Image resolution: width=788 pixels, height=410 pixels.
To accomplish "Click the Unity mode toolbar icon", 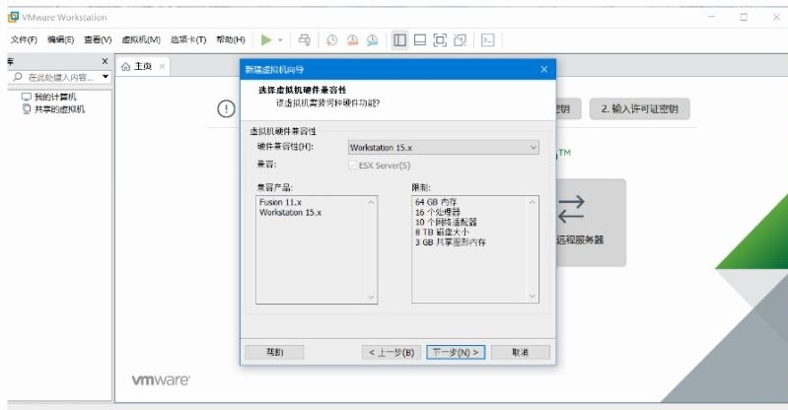I will [460, 40].
